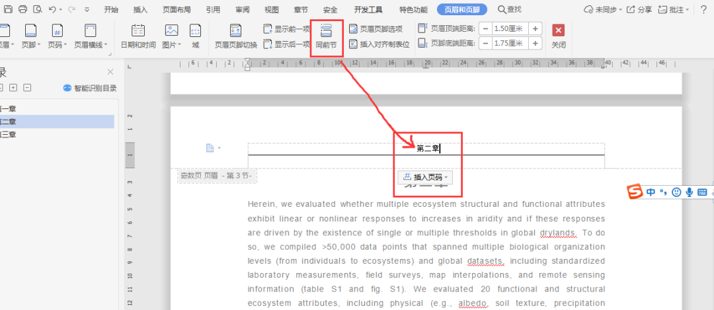This screenshot has width=714, height=310.
Task: Select the third chapter entry in outline
Action: pos(57,134)
